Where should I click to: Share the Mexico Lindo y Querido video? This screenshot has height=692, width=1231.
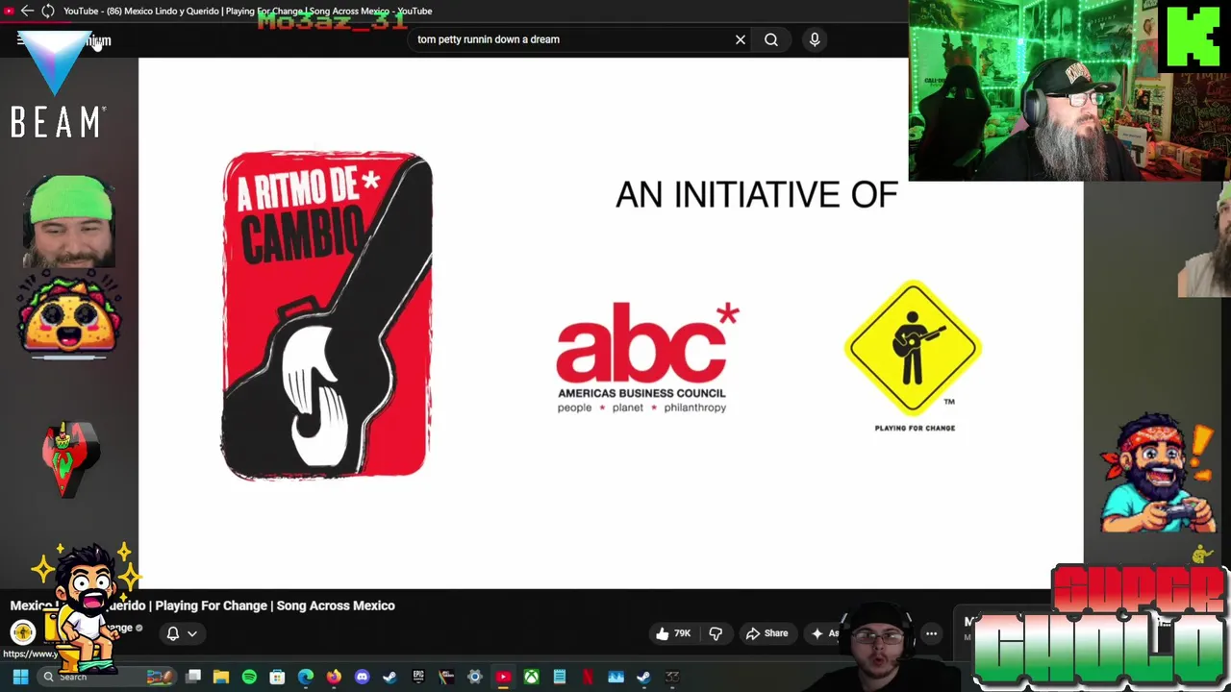[766, 633]
